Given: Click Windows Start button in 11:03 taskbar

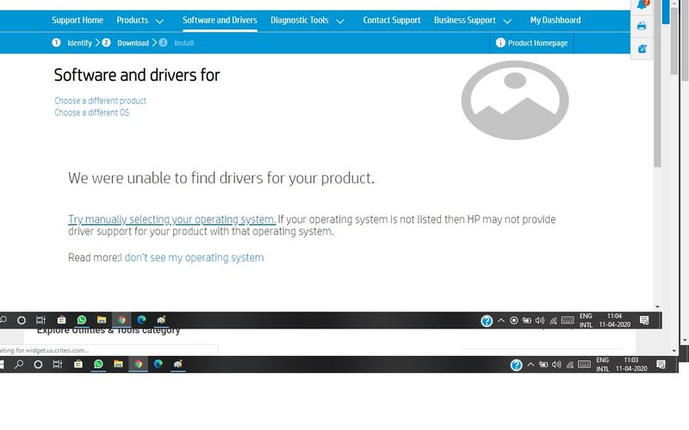Looking at the screenshot, I should point(2,364).
